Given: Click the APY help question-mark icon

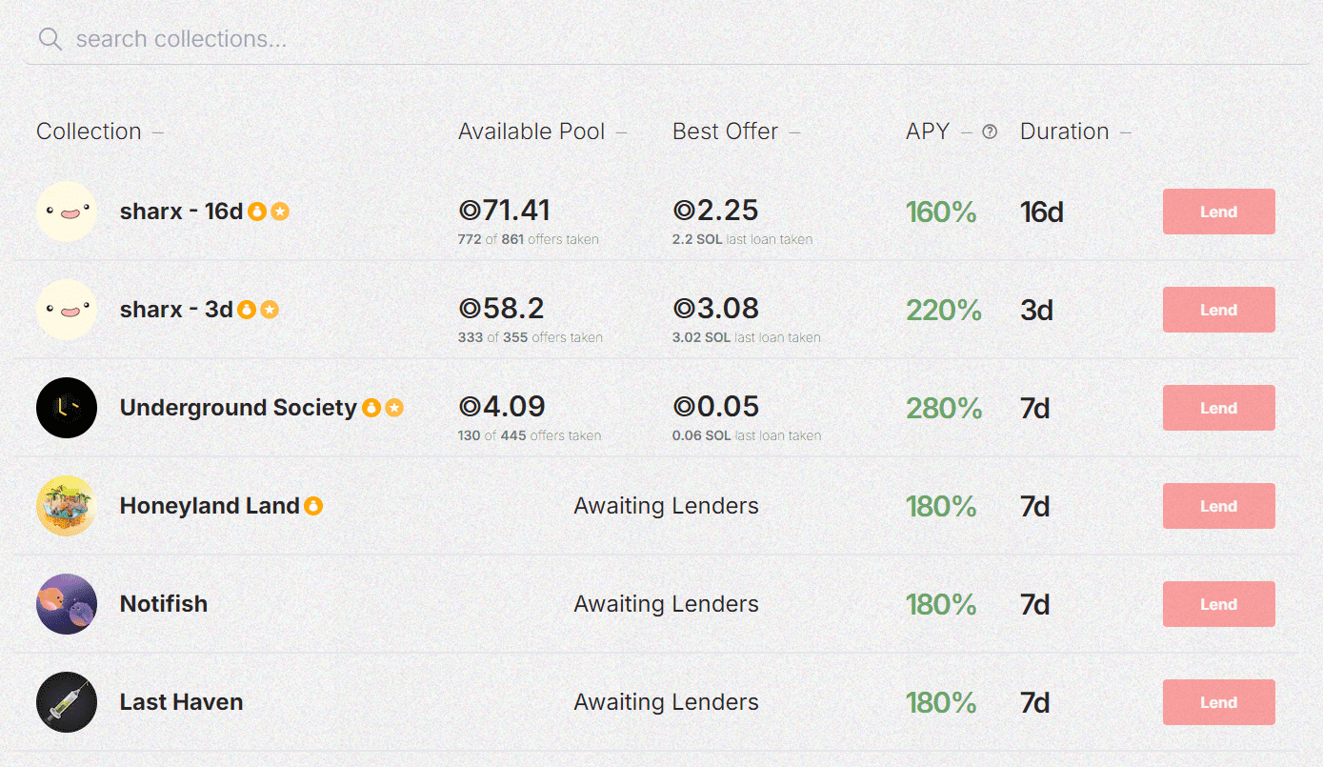Looking at the screenshot, I should pyautogui.click(x=990, y=131).
